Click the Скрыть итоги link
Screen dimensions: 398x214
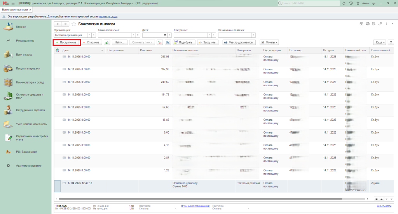coord(384,206)
